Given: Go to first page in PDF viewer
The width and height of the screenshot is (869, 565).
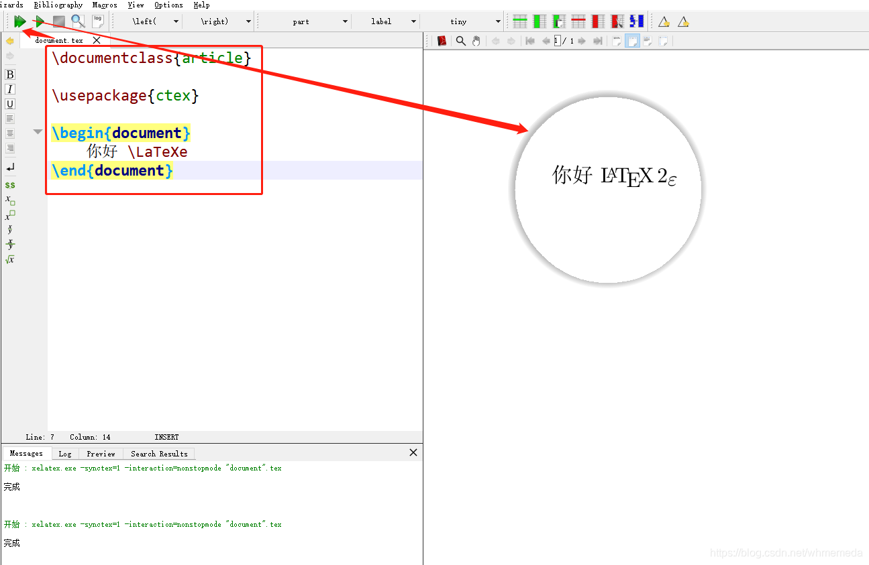Looking at the screenshot, I should [x=530, y=41].
